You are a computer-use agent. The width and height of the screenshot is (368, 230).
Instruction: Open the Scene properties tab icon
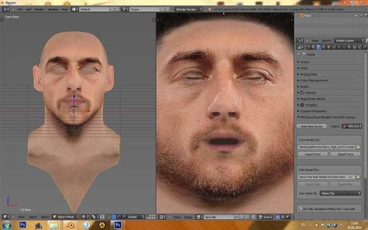pyautogui.click(x=318, y=47)
